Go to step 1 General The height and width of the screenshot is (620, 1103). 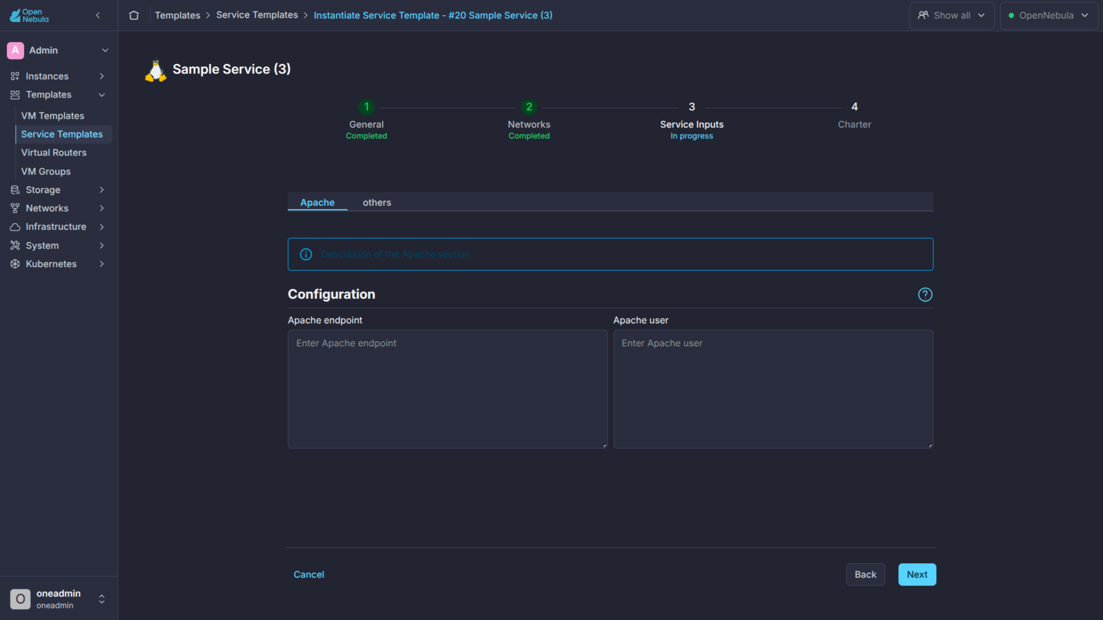(367, 120)
